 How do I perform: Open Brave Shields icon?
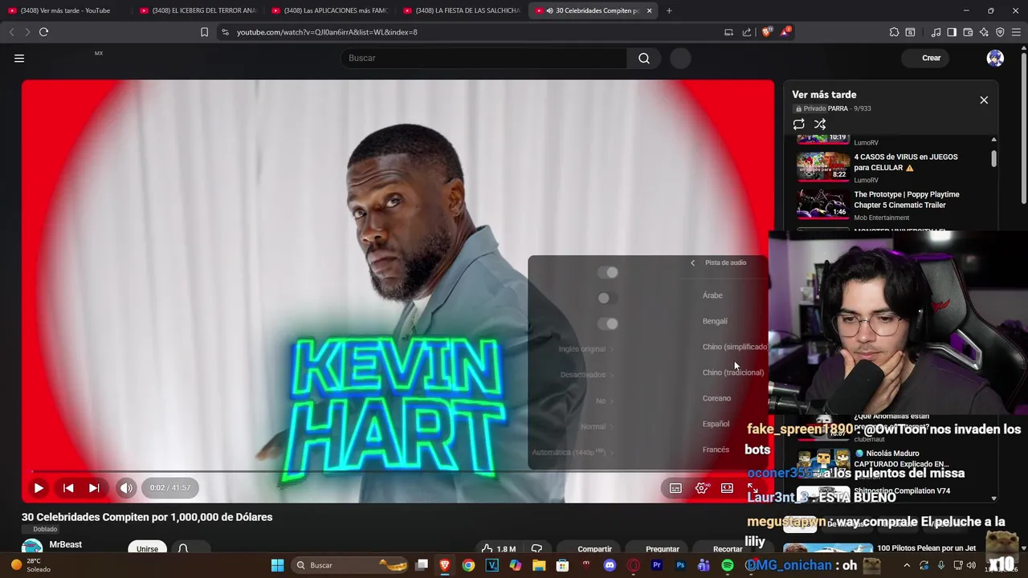[766, 32]
